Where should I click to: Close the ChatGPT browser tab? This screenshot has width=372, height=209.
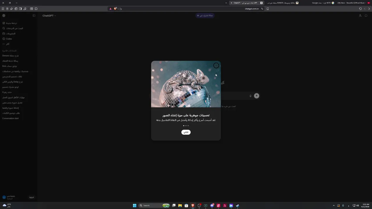point(231,3)
